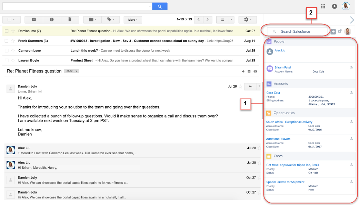Open Salesforce in a new window icon
This screenshot has height=205, width=359.
point(340,31)
